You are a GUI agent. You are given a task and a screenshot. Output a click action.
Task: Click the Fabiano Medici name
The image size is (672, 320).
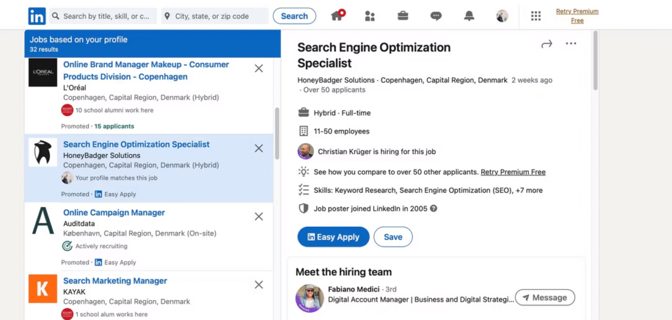pos(355,289)
